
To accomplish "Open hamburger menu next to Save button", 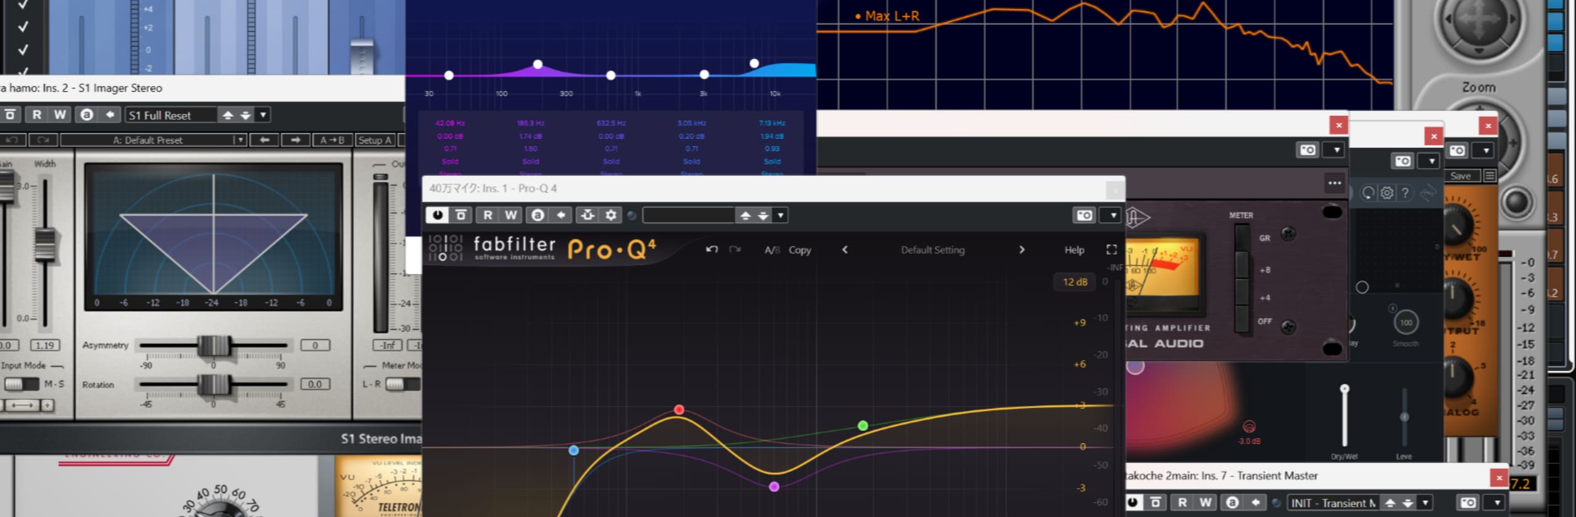I will (1489, 176).
